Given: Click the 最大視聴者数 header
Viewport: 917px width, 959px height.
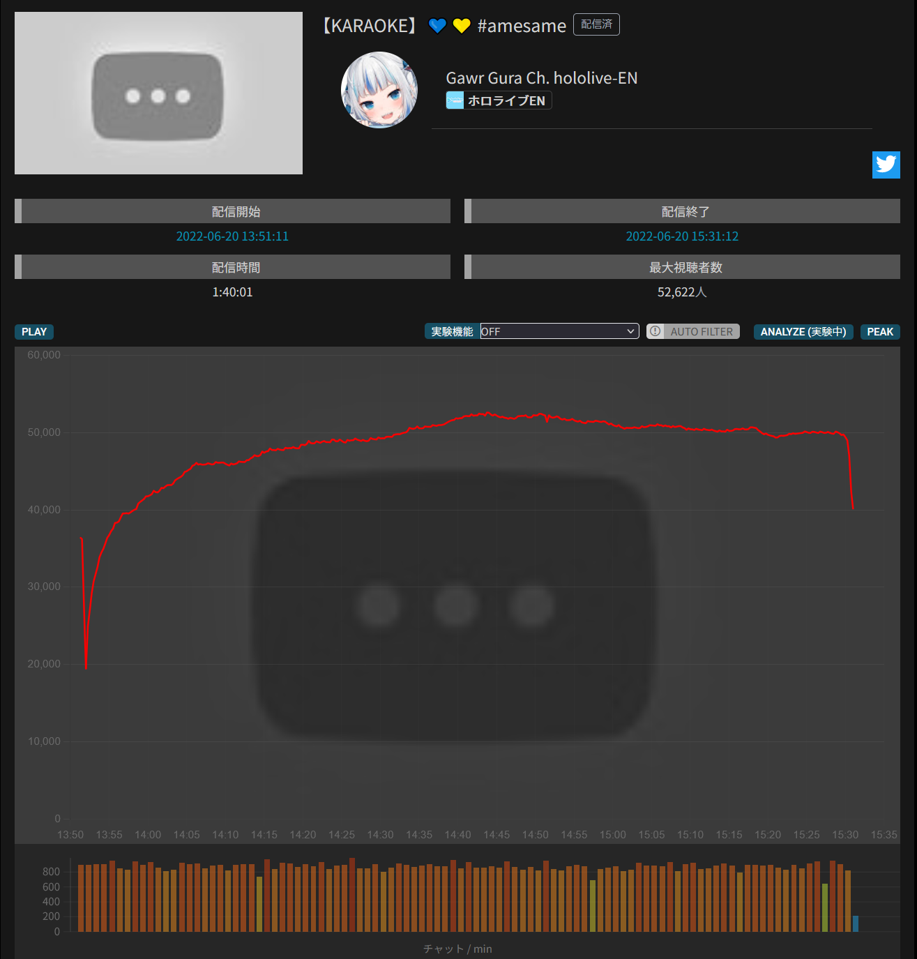Looking at the screenshot, I should 682,267.
